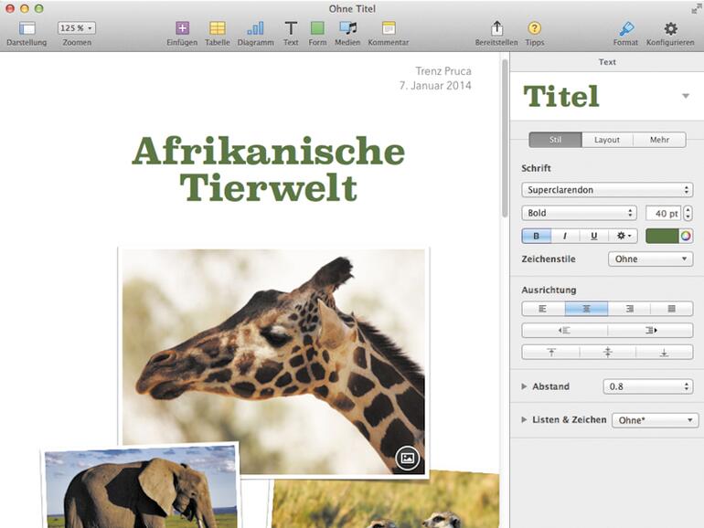This screenshot has height=528, width=704.
Task: Open the Zeichenstile dropdown set to Ohne
Action: pos(650,259)
